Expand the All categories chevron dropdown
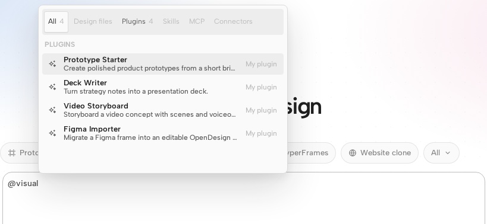The height and width of the screenshot is (224, 487). [441, 153]
